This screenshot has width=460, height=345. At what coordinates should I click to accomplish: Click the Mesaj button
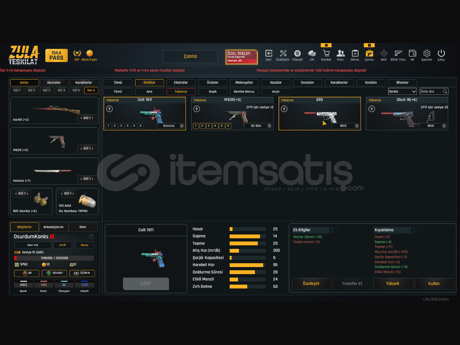click(85, 245)
